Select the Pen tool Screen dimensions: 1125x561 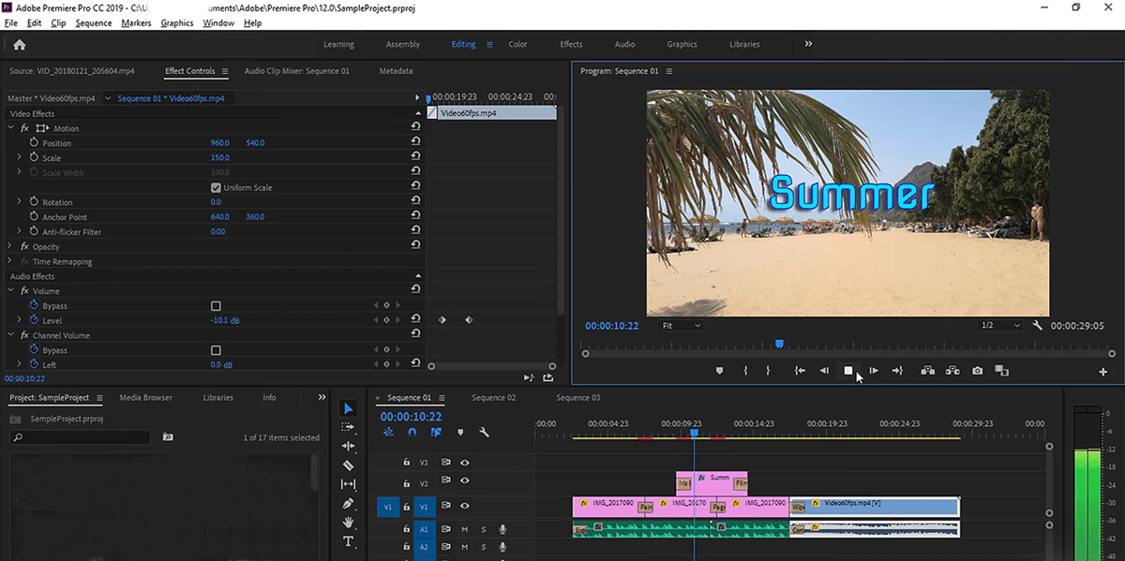[349, 503]
